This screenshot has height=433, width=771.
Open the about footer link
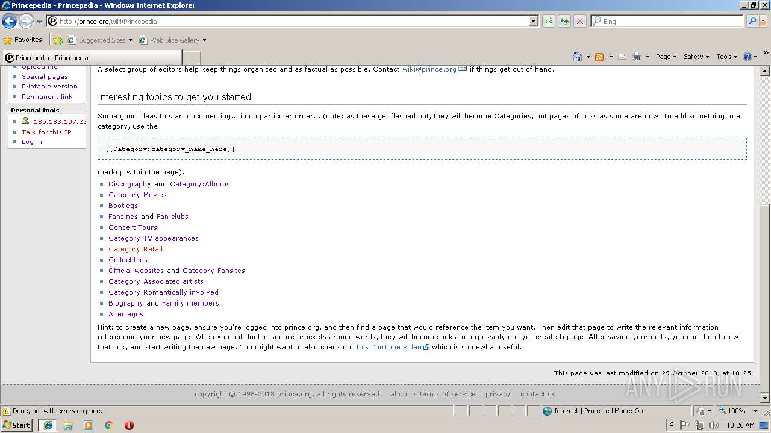tap(400, 394)
